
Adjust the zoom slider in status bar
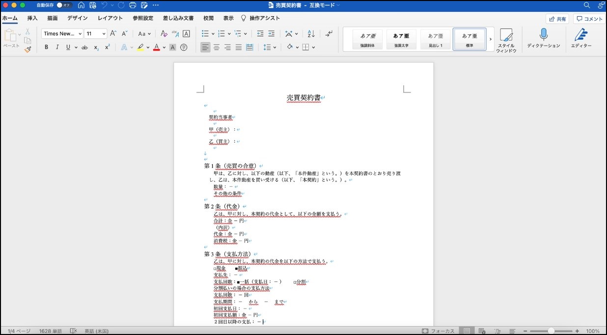coord(551,331)
